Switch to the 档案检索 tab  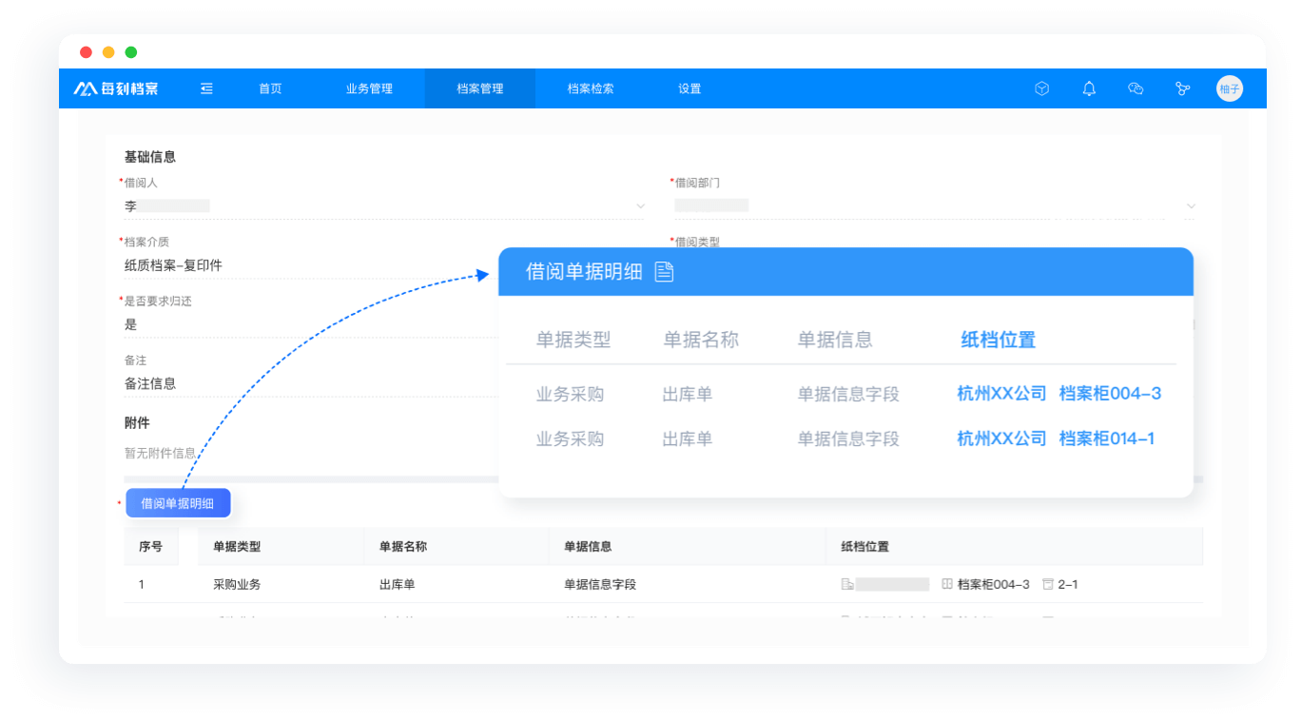591,88
